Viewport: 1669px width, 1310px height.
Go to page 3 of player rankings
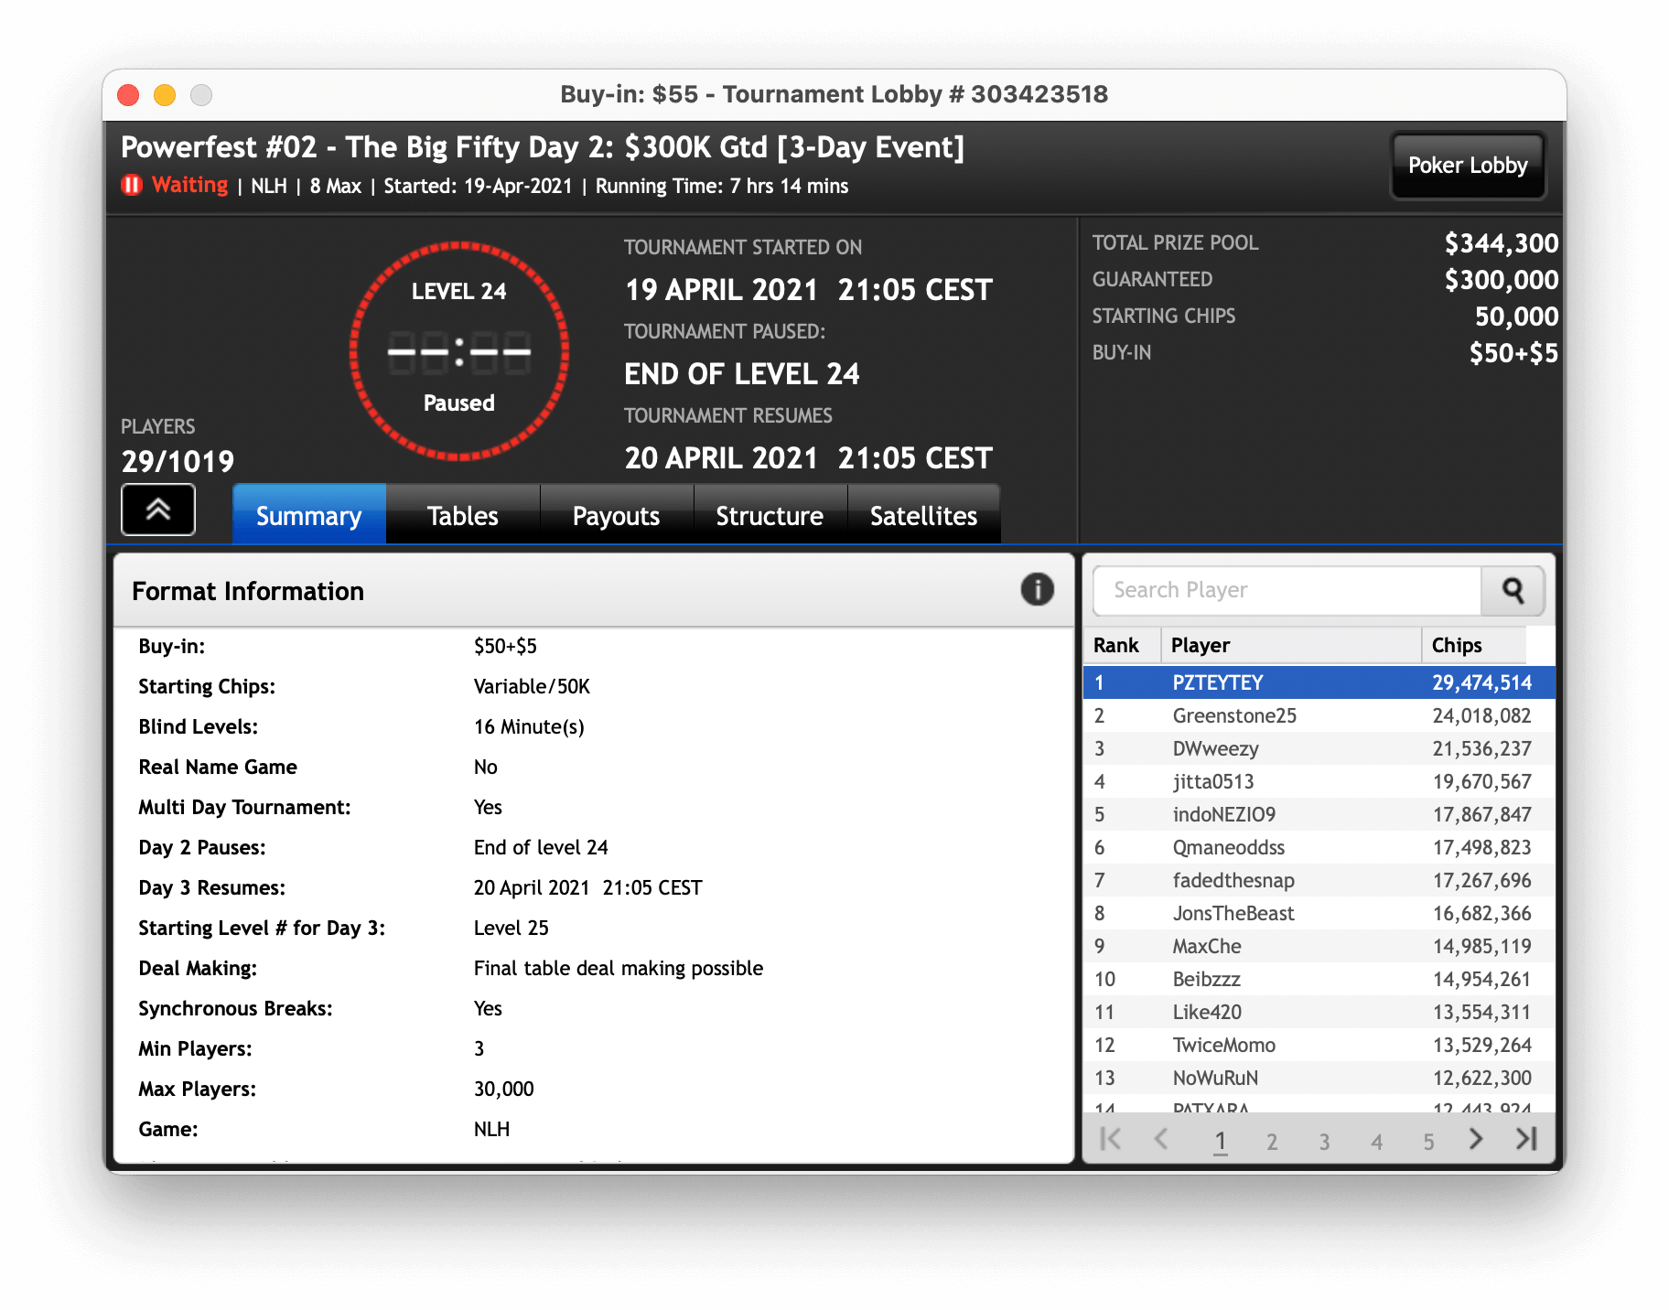click(1324, 1141)
